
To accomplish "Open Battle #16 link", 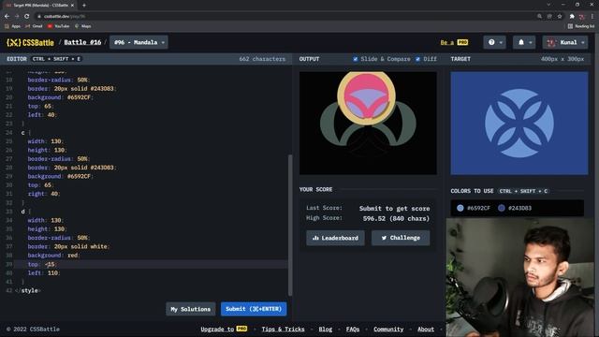I will pos(82,42).
